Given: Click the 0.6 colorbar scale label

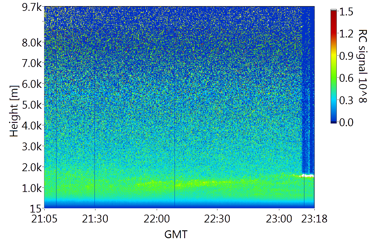Looking at the screenshot, I should tap(347, 78).
